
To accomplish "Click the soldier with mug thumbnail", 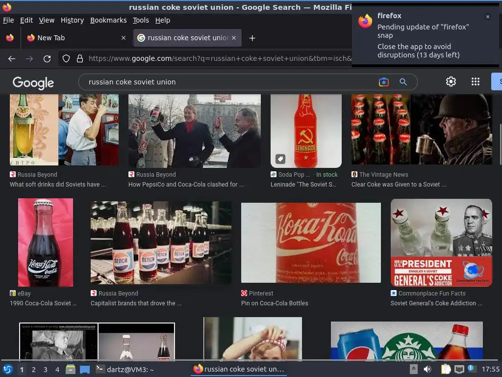I will pyautogui.click(x=422, y=129).
